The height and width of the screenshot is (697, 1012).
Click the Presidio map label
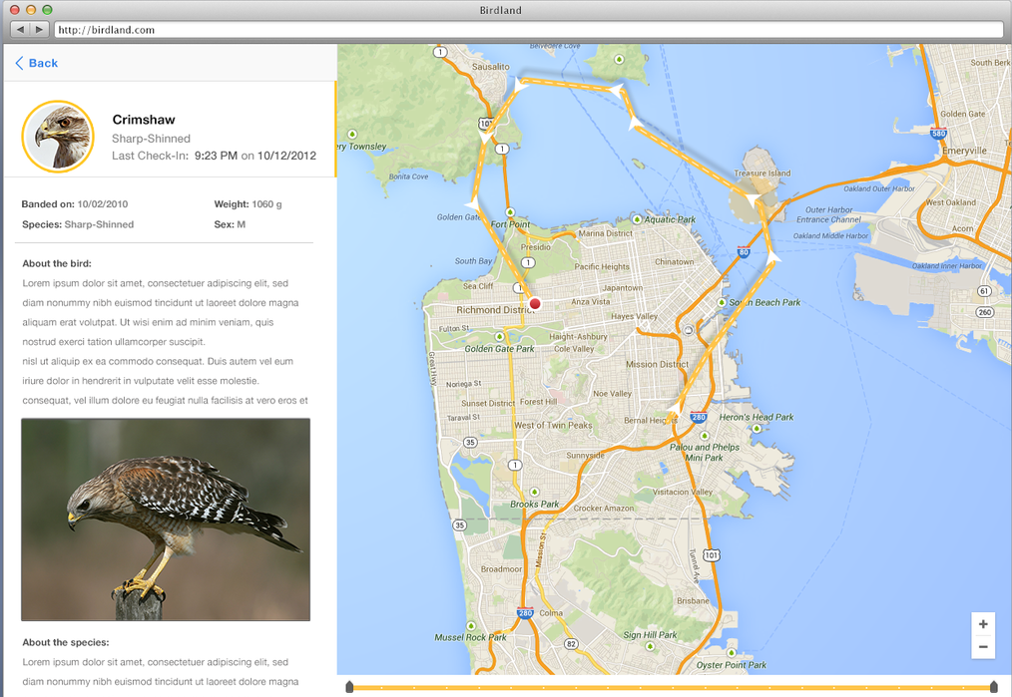point(536,247)
